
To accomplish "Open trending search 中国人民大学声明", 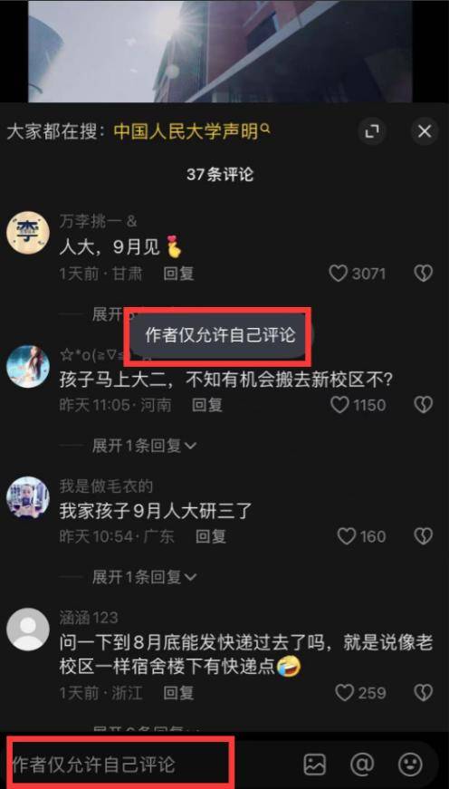I will point(192,132).
